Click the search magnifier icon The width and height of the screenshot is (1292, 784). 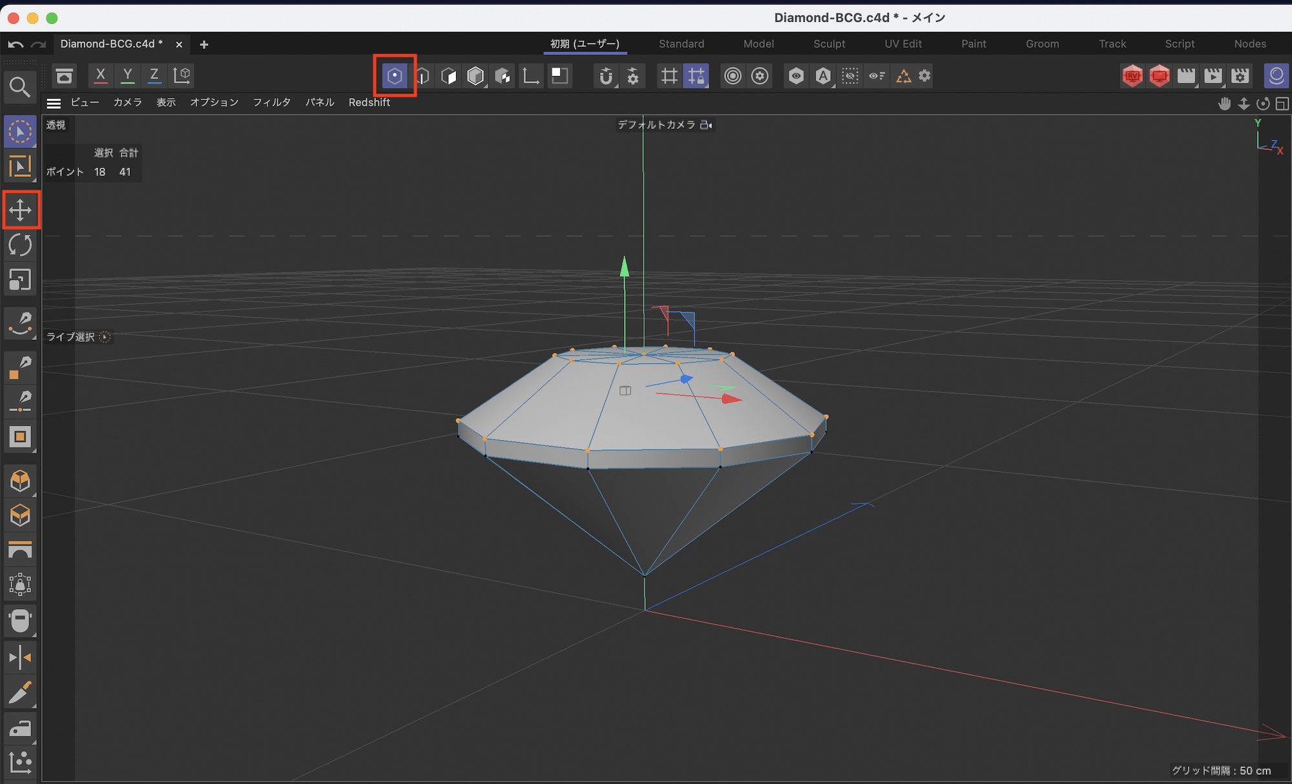tap(20, 87)
